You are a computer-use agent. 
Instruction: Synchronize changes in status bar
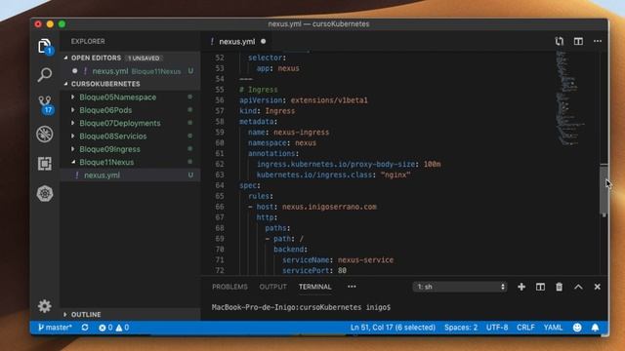85,328
